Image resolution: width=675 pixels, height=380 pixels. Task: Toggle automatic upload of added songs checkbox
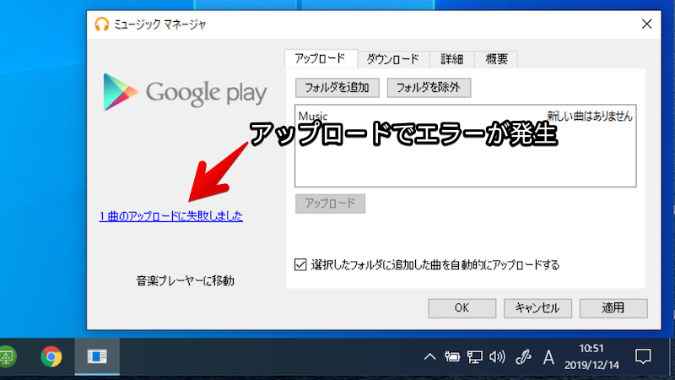tap(300, 264)
